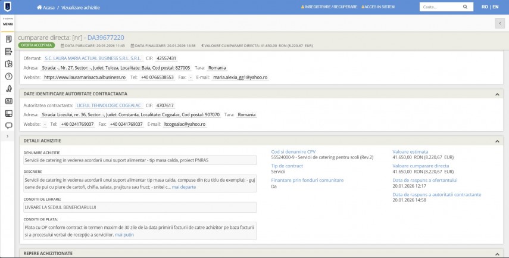Click the ID card icon in sidebar
The height and width of the screenshot is (258, 509).
8,101
